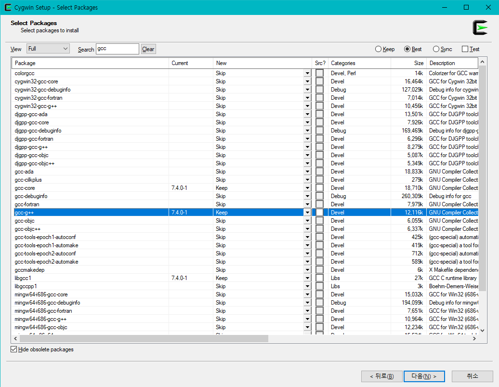The width and height of the screenshot is (499, 387).
Task: Check Src box for djgpp-gcc-ada
Action: coord(319,114)
